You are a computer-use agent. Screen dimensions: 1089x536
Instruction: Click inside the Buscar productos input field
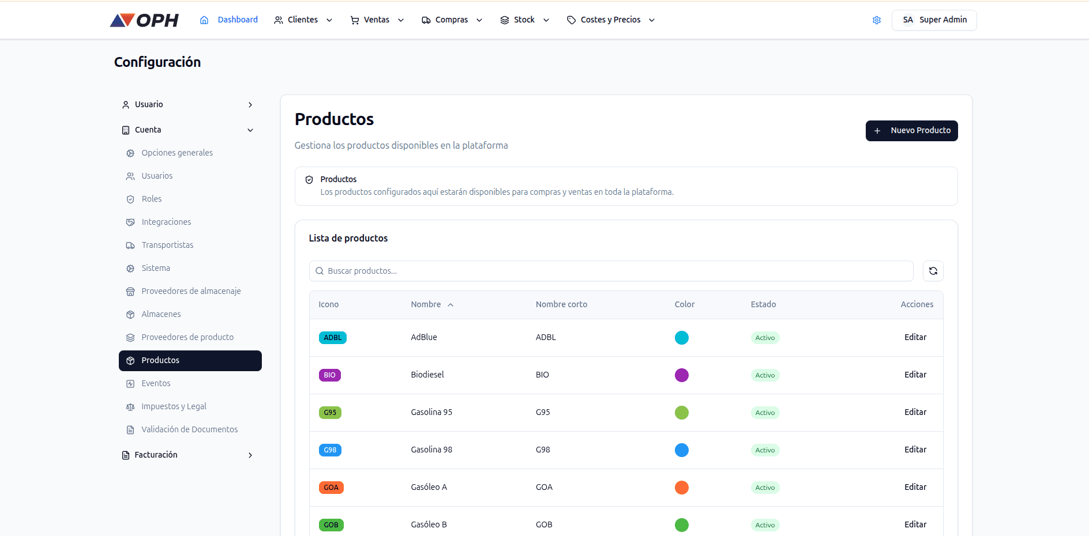tap(577, 271)
